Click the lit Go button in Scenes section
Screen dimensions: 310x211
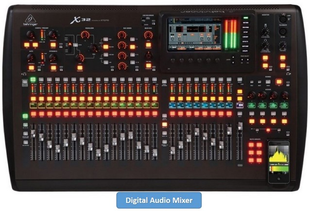(279, 82)
